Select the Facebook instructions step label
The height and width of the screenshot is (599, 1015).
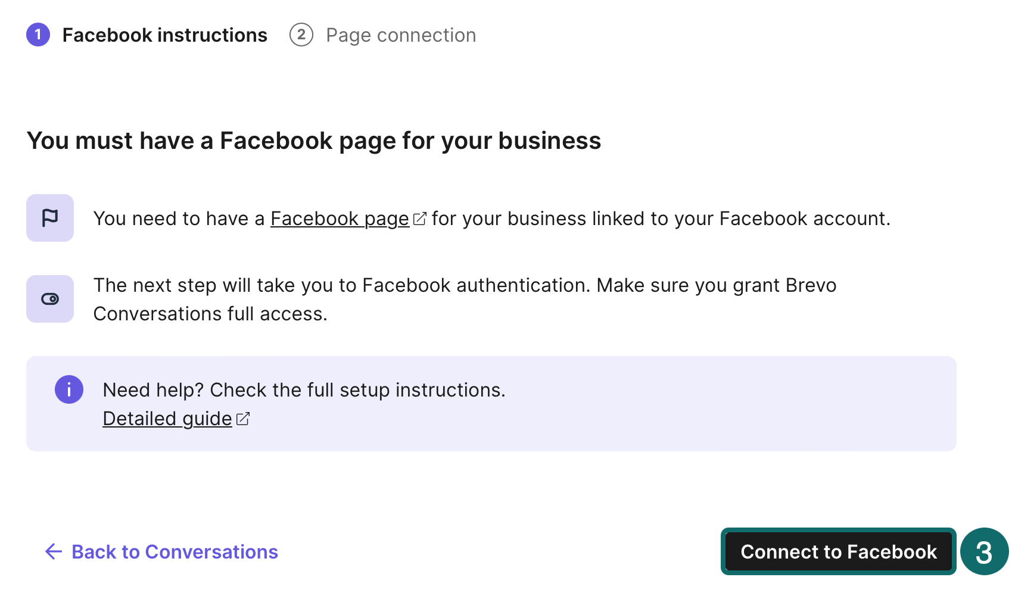click(164, 35)
